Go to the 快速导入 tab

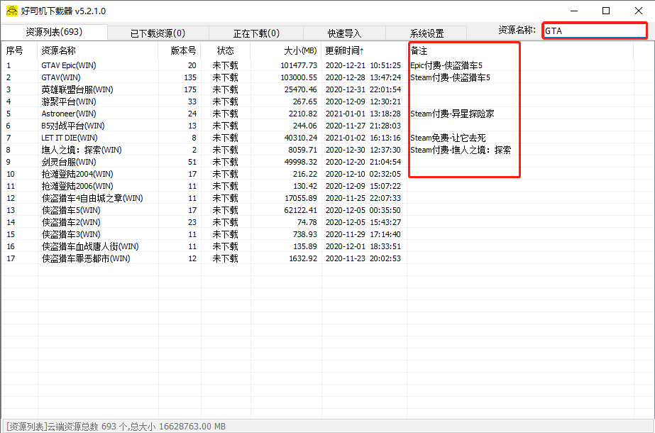[344, 33]
